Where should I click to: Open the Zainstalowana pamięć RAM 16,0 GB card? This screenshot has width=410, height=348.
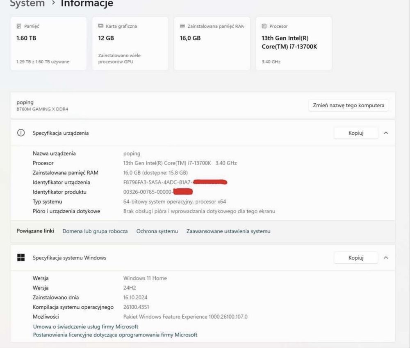[212, 43]
